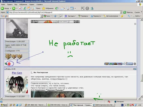
Task: Refresh the page with the green arrows icon
Action: pyautogui.click(x=25, y=8)
